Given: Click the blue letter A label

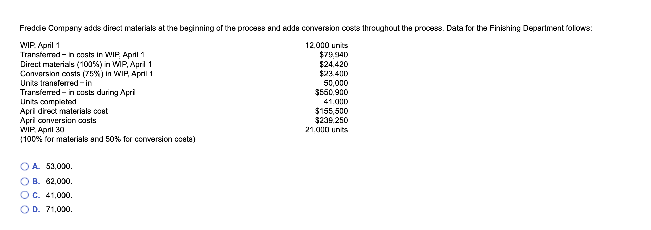Looking at the screenshot, I should pyautogui.click(x=36, y=166).
